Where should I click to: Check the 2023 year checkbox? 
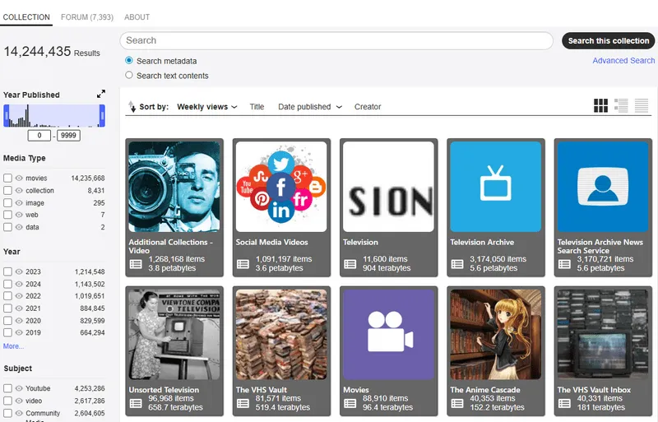coord(7,271)
